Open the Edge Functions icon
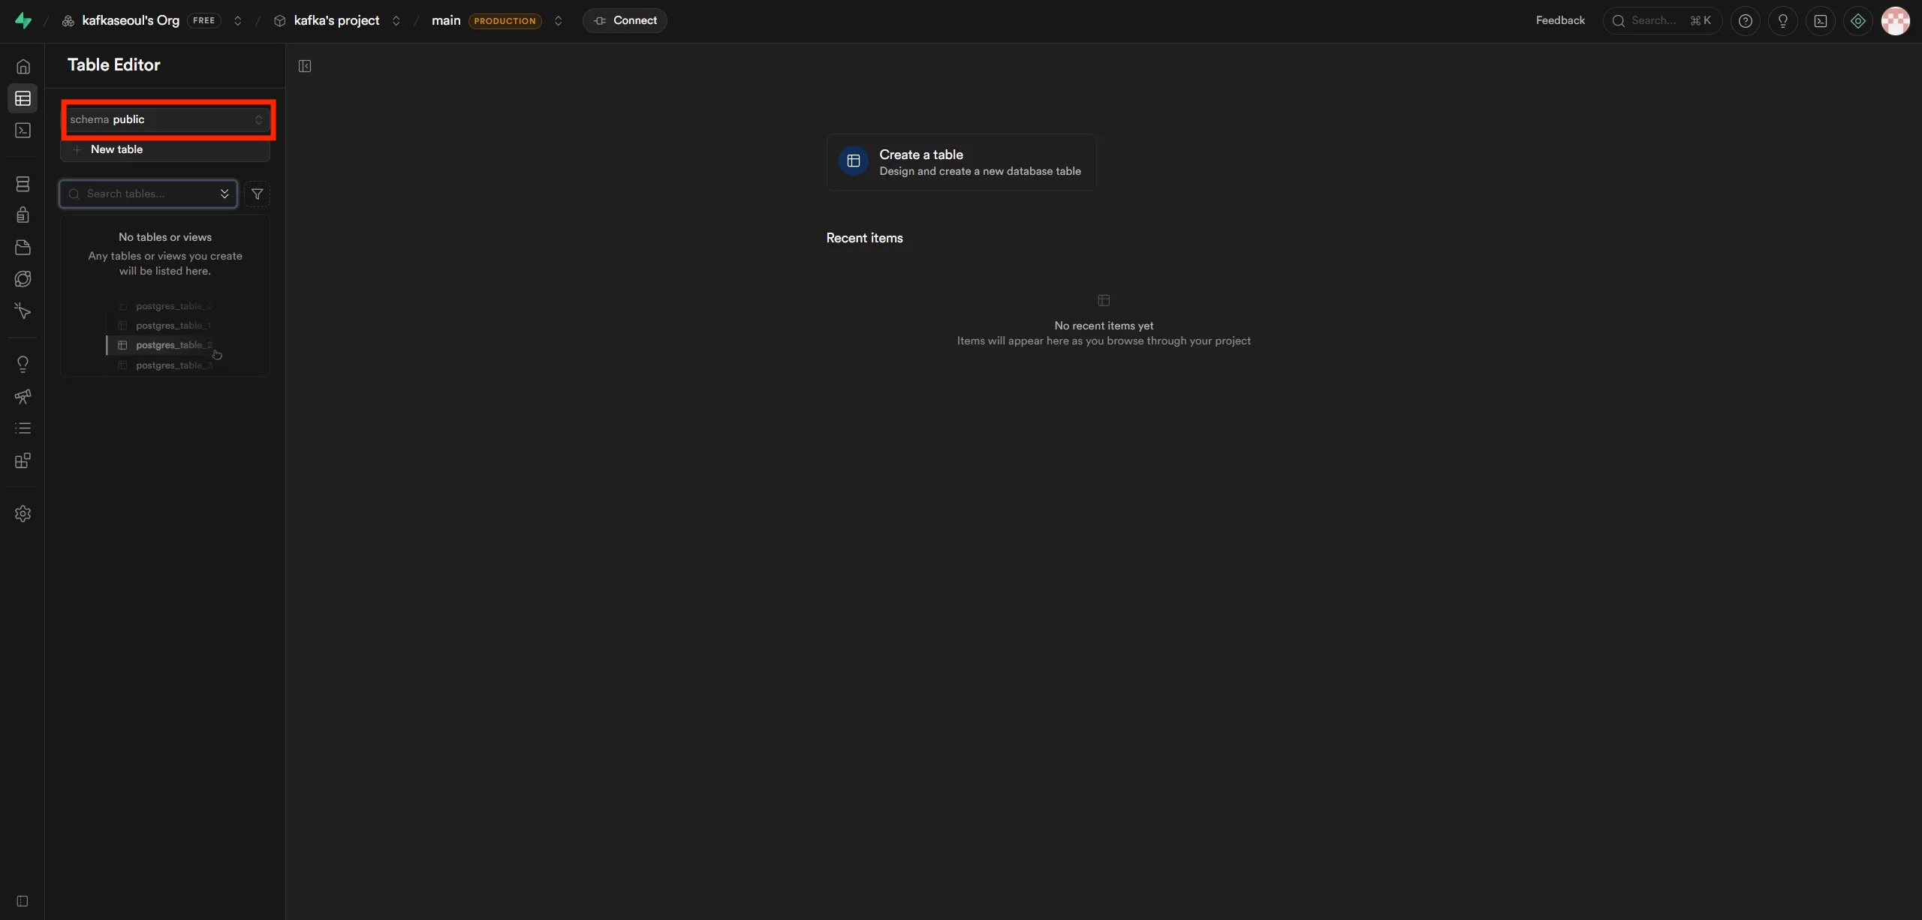 point(23,279)
